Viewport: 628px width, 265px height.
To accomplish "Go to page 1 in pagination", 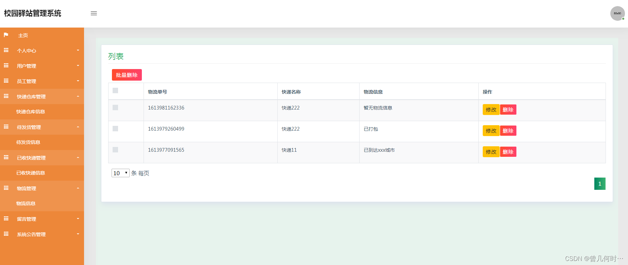I will click(x=600, y=184).
